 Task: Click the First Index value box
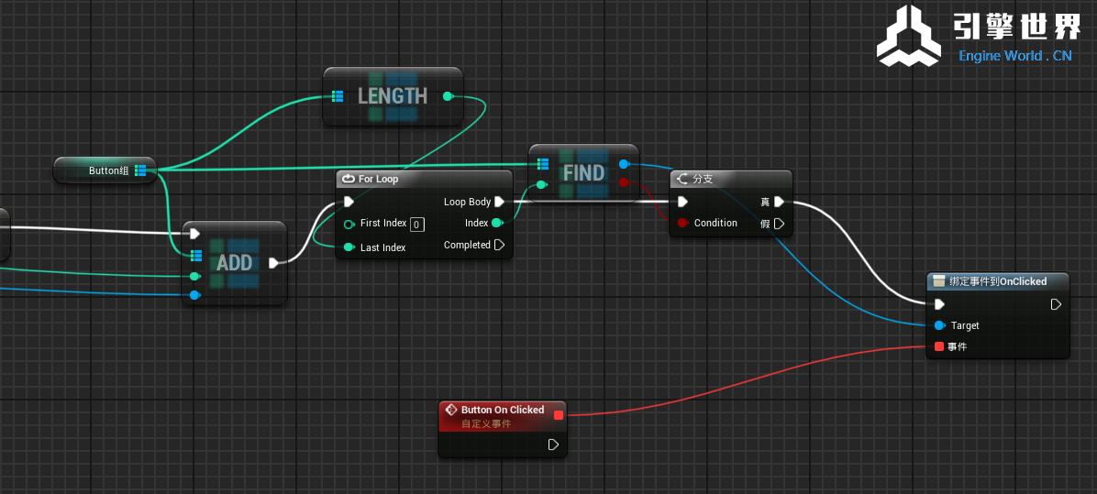[416, 224]
